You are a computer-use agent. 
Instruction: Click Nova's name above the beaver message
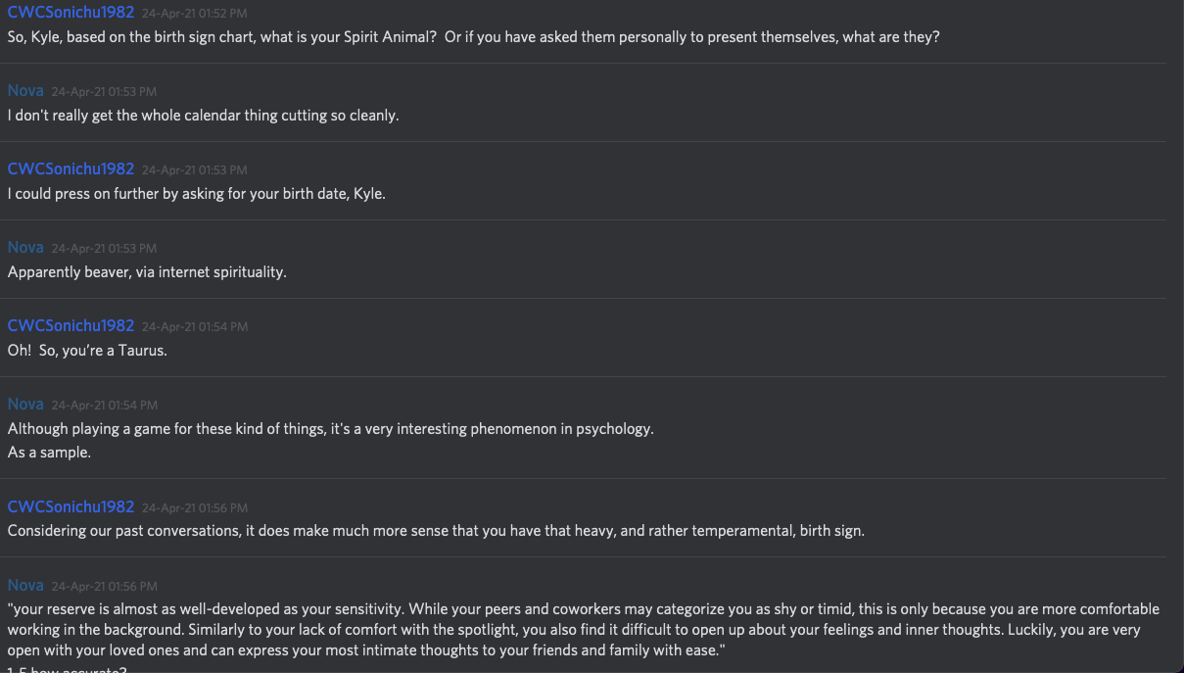[x=25, y=248]
